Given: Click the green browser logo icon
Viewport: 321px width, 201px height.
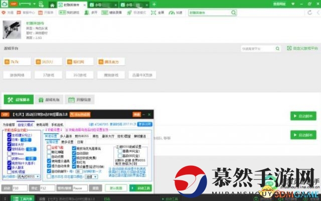Looking at the screenshot, I should coord(5,4).
